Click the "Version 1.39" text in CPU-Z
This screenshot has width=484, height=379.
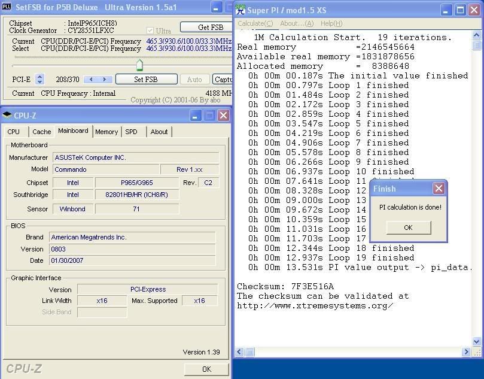(x=201, y=352)
